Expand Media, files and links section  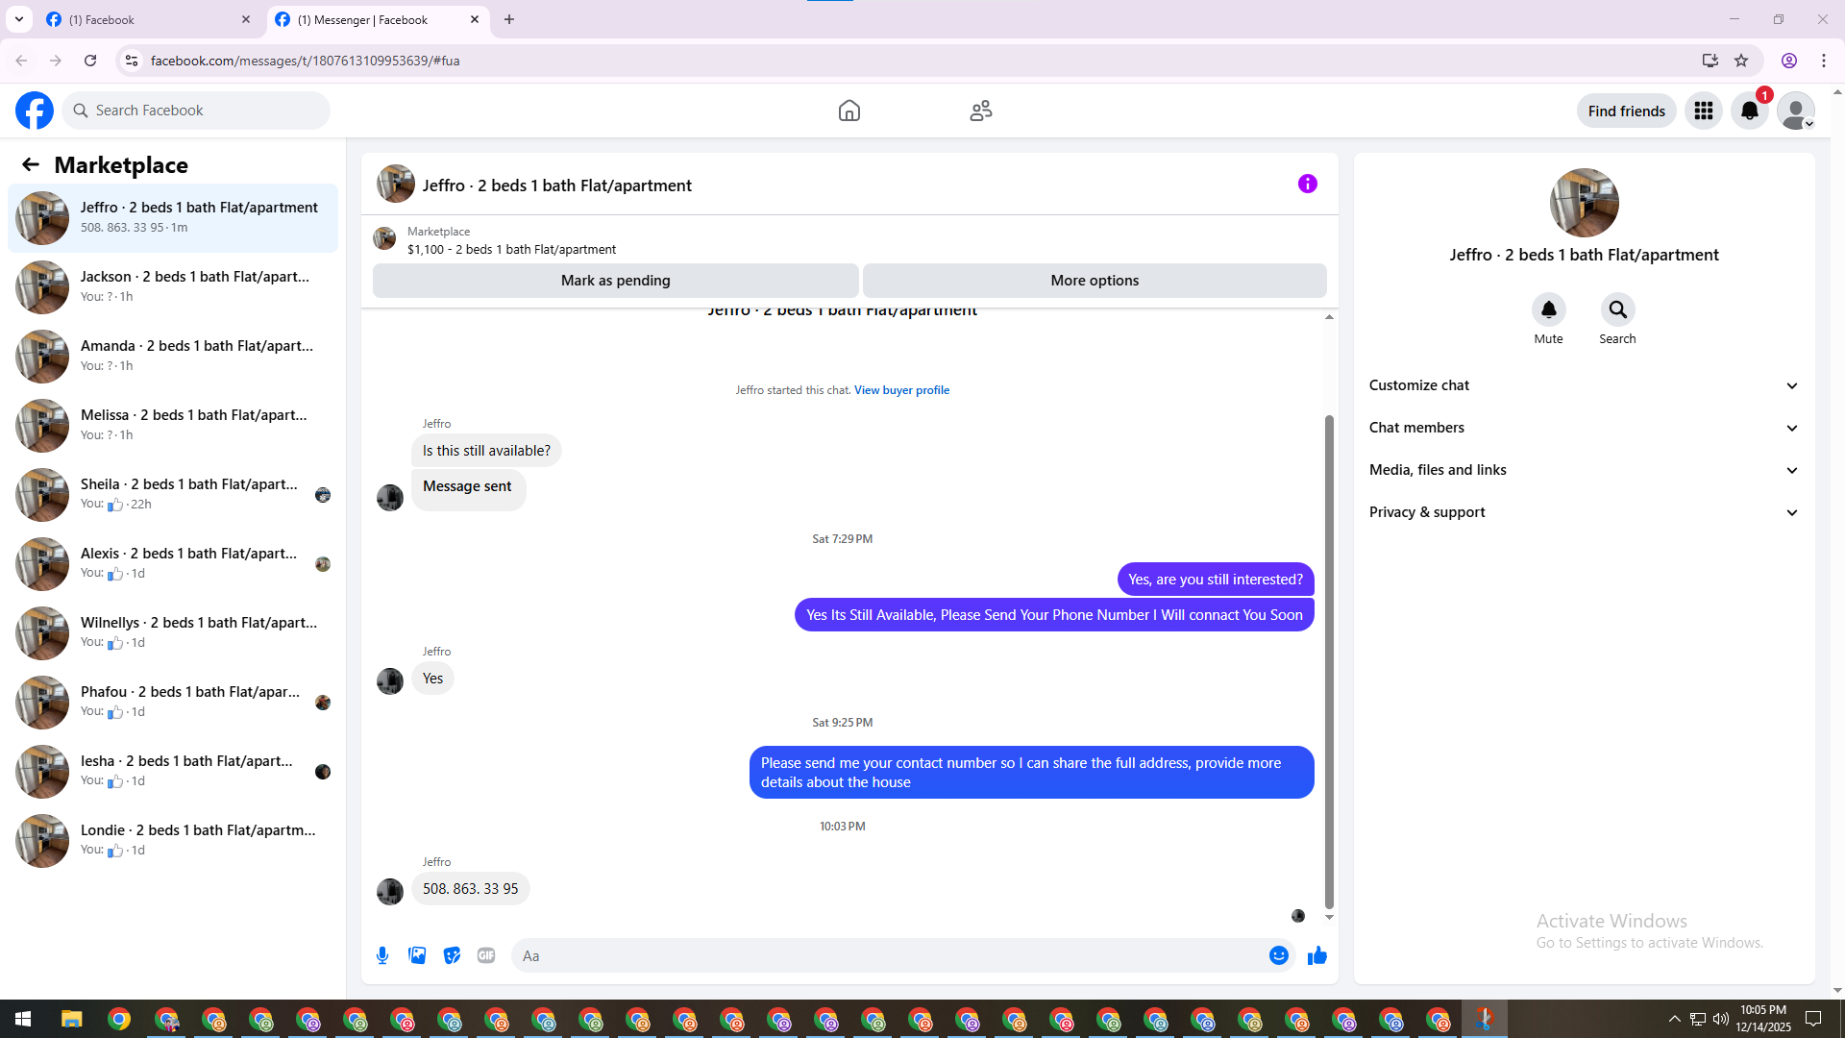1584,470
